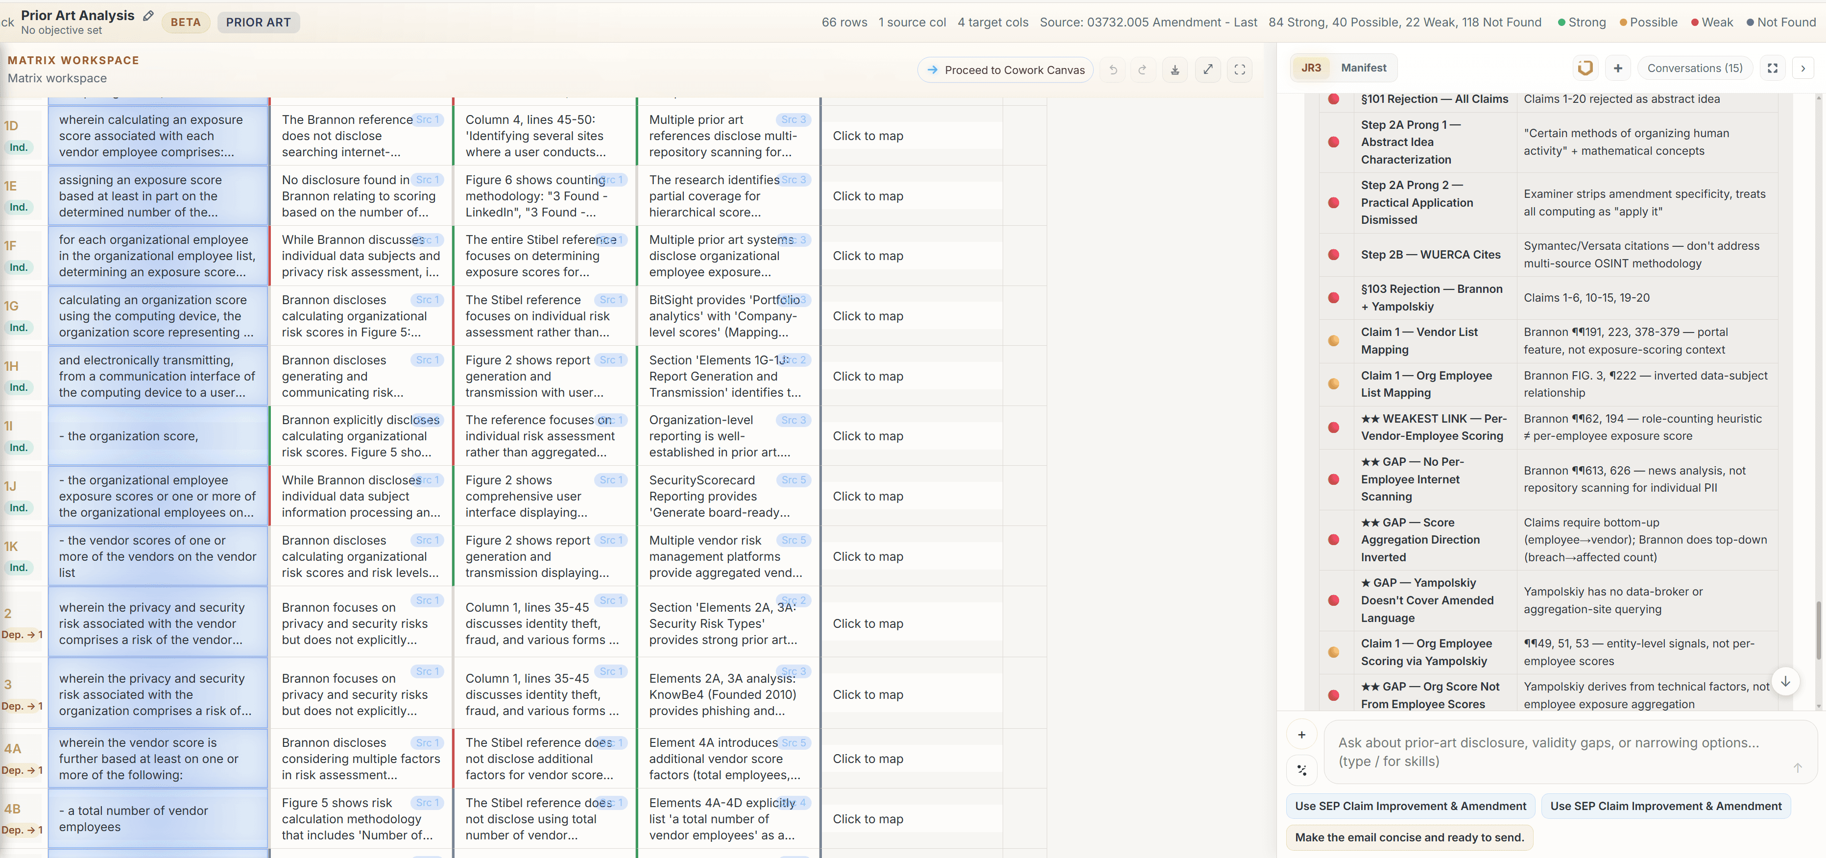Click the sparkle skills icon beside chat input
Viewport: 1826px width, 858px height.
pos(1301,769)
